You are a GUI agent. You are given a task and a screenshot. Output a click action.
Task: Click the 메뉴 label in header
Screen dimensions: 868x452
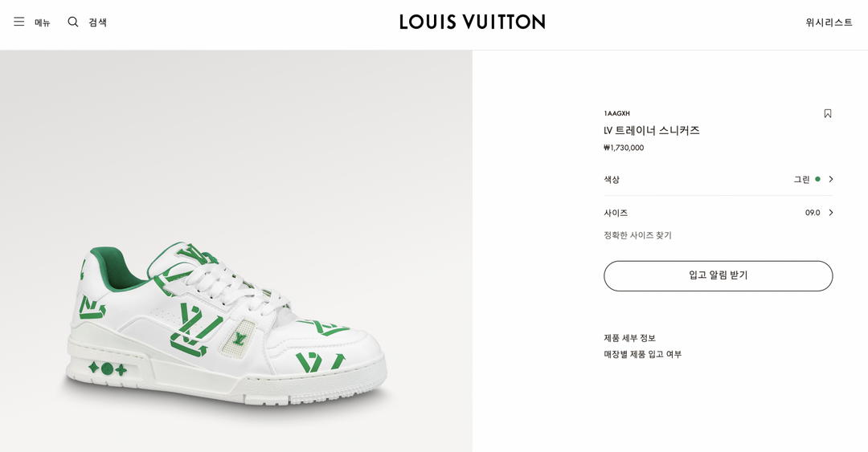tap(43, 22)
